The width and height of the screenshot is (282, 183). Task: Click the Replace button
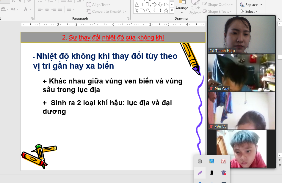click(x=249, y=5)
